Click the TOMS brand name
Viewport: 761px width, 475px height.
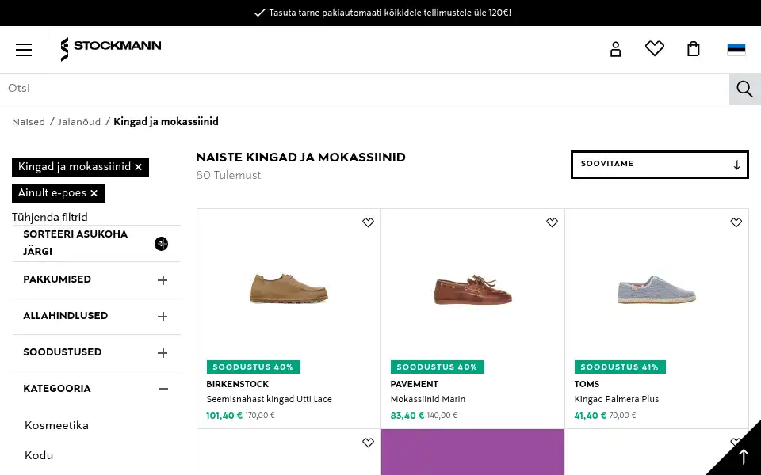point(587,385)
